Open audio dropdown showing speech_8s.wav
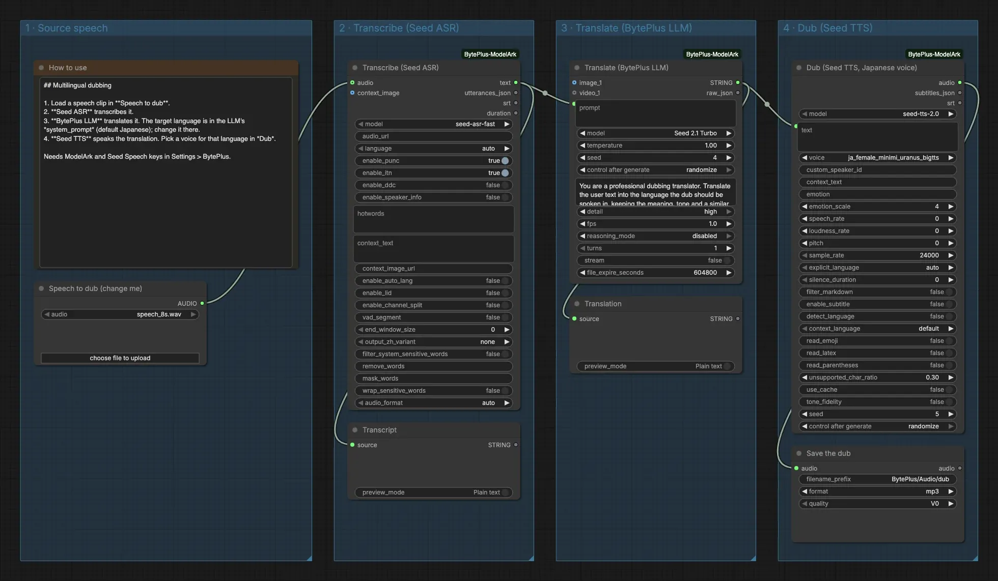 tap(120, 314)
